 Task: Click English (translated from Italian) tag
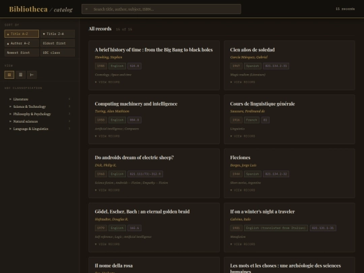[x=276, y=228]
